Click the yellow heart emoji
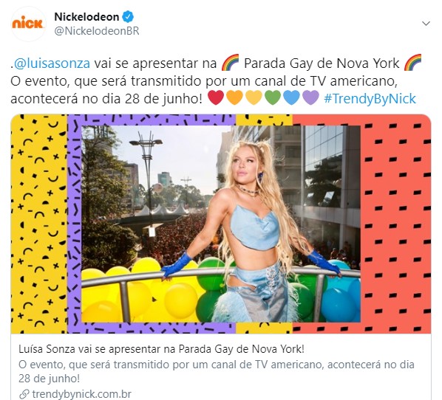Screen dimensions: 442x400 pyautogui.click(x=254, y=98)
